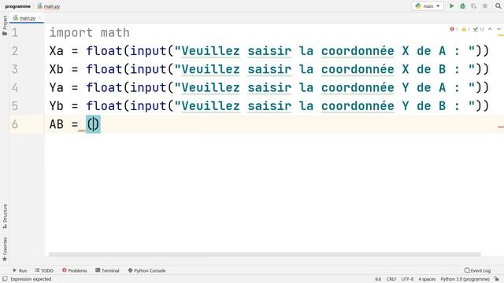This screenshot has height=283, width=504.
Task: Run the main configuration with green play icon
Action: pos(451,6)
